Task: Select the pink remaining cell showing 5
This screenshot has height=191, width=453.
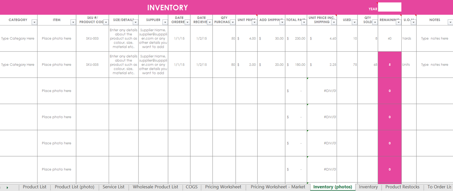Action: coord(390,65)
